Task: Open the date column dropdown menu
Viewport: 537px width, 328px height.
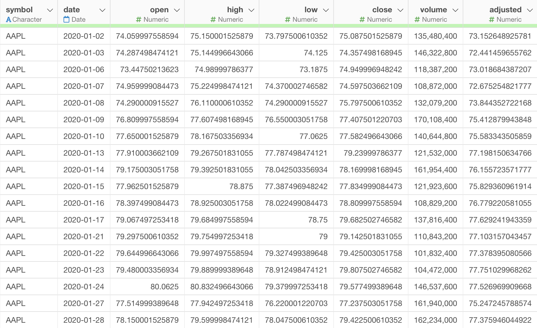Action: (102, 10)
